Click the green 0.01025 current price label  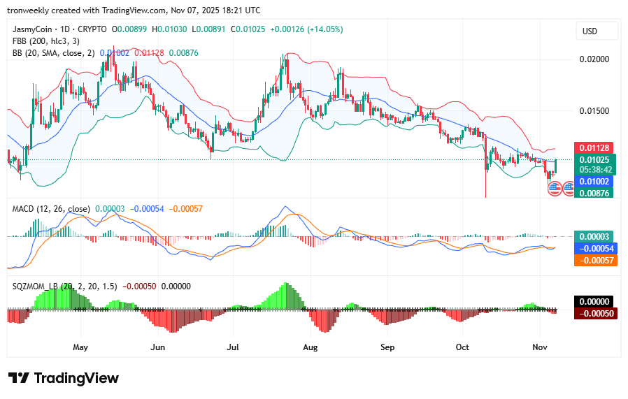(594, 159)
